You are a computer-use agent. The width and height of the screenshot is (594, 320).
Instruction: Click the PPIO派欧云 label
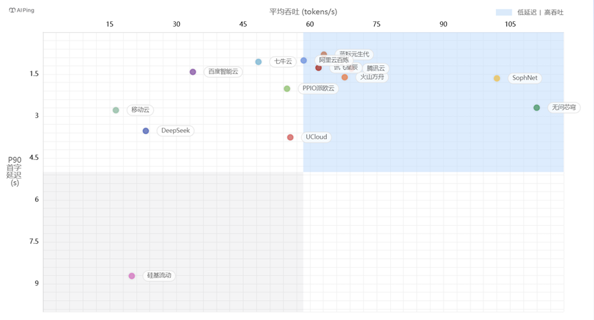[x=318, y=88]
